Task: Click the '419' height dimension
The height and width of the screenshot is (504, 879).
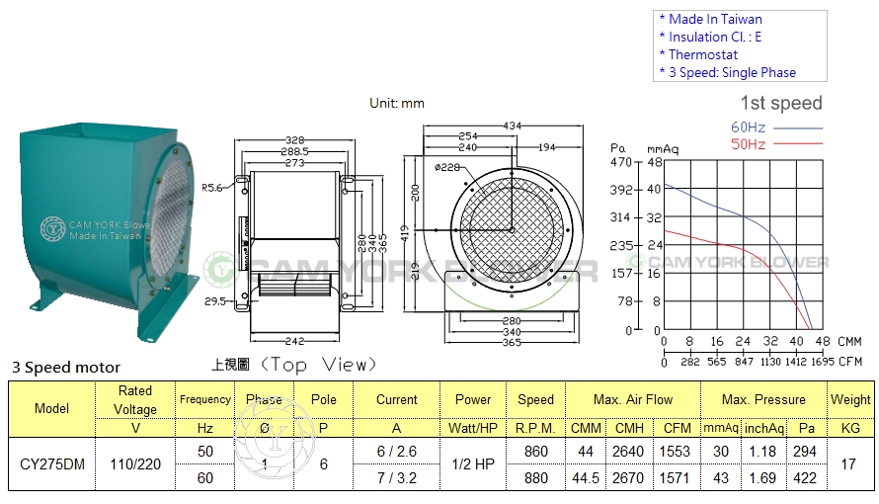Action: point(406,234)
